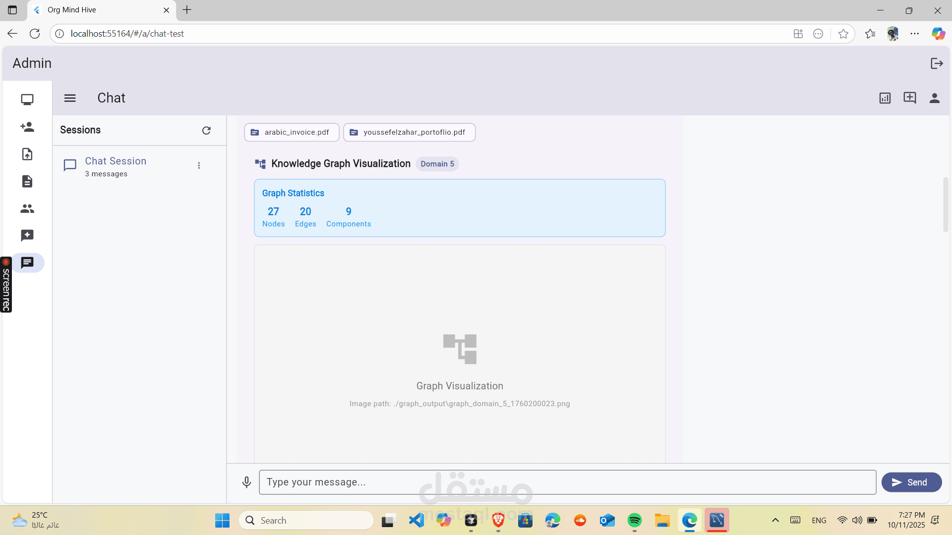Toggle voice input with the microphone icon

tap(246, 482)
